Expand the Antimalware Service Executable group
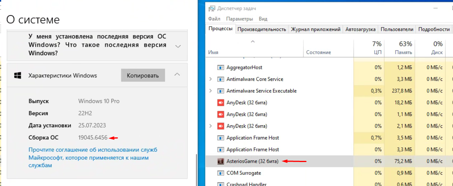Image resolution: width=453 pixels, height=186 pixels. (x=211, y=91)
